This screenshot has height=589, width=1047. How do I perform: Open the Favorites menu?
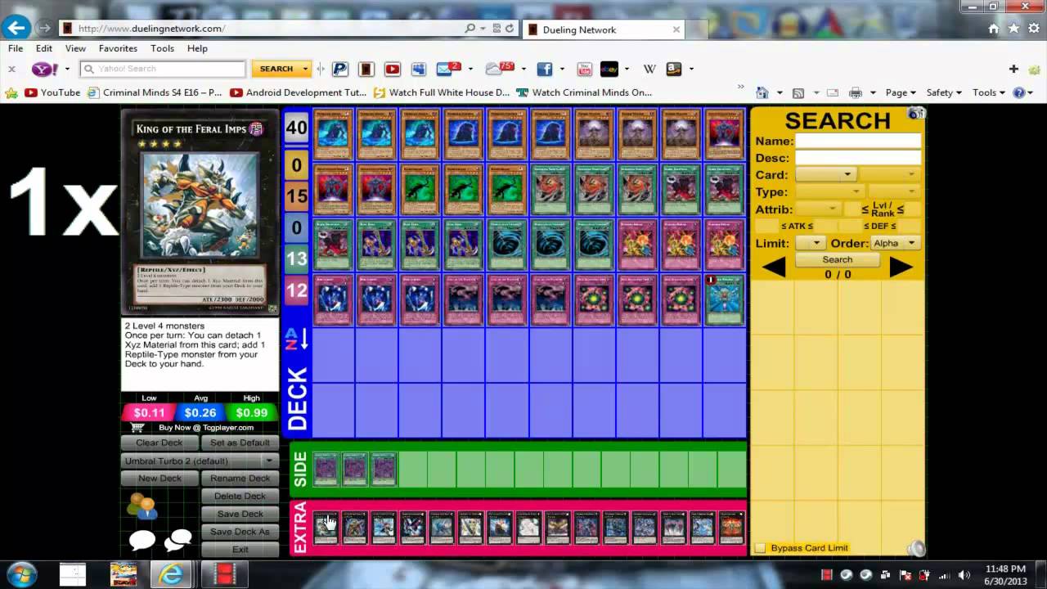click(x=118, y=48)
